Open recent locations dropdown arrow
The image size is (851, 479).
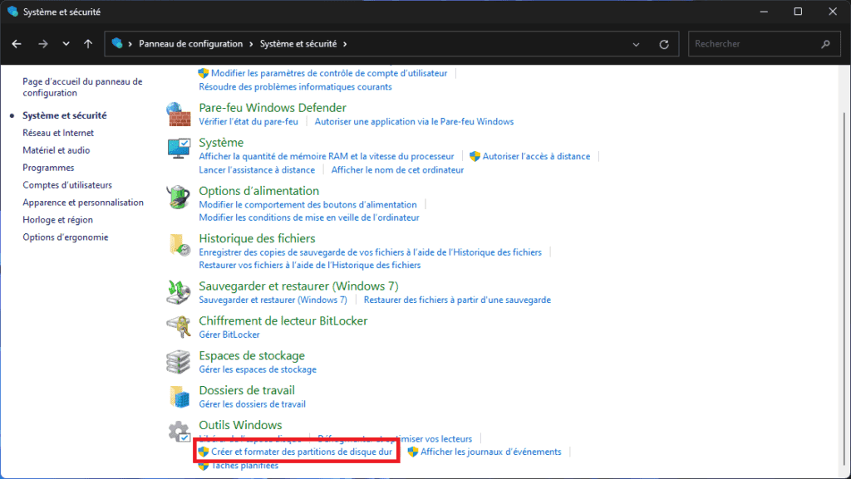click(x=66, y=44)
